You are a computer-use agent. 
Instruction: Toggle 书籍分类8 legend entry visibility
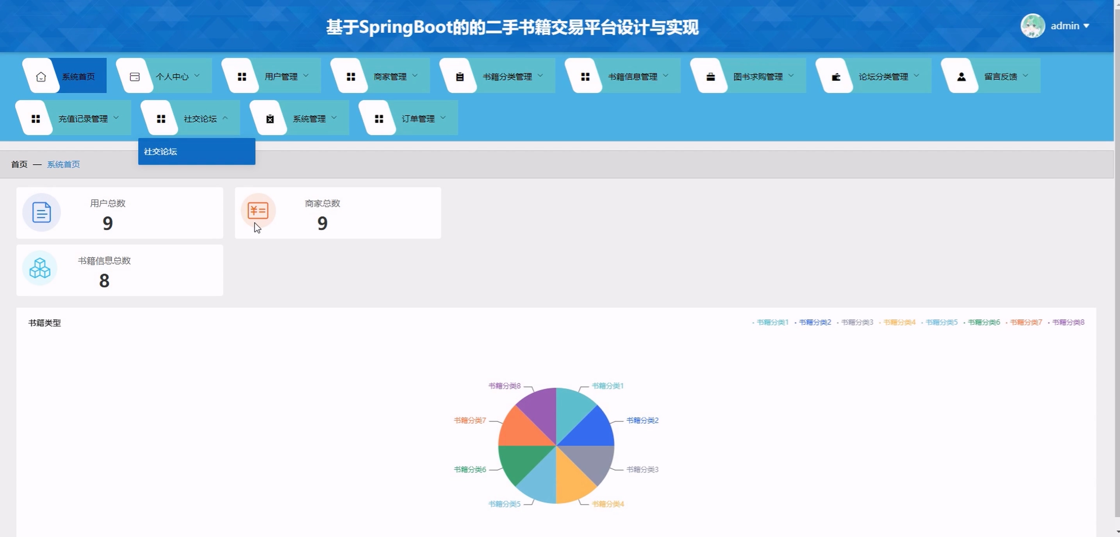[1068, 322]
